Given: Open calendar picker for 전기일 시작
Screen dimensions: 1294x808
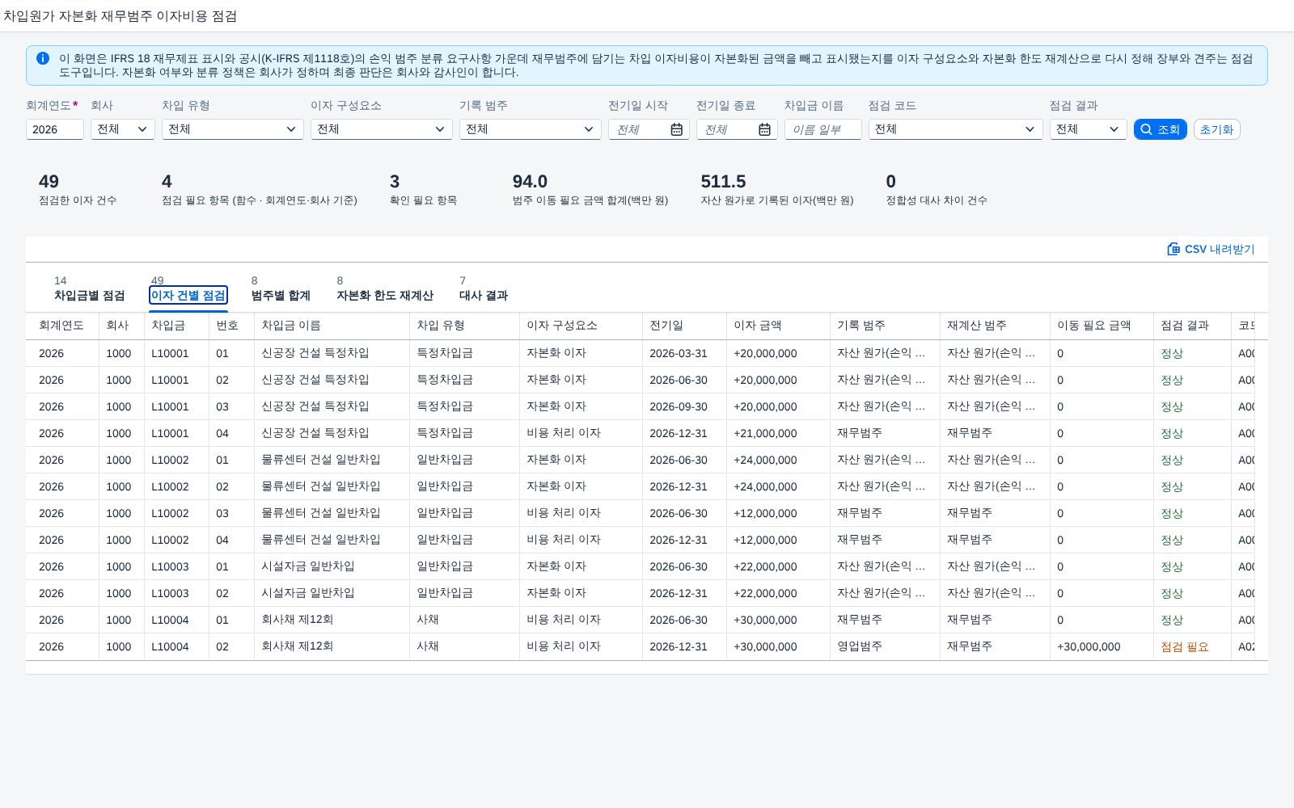Looking at the screenshot, I should point(677,129).
